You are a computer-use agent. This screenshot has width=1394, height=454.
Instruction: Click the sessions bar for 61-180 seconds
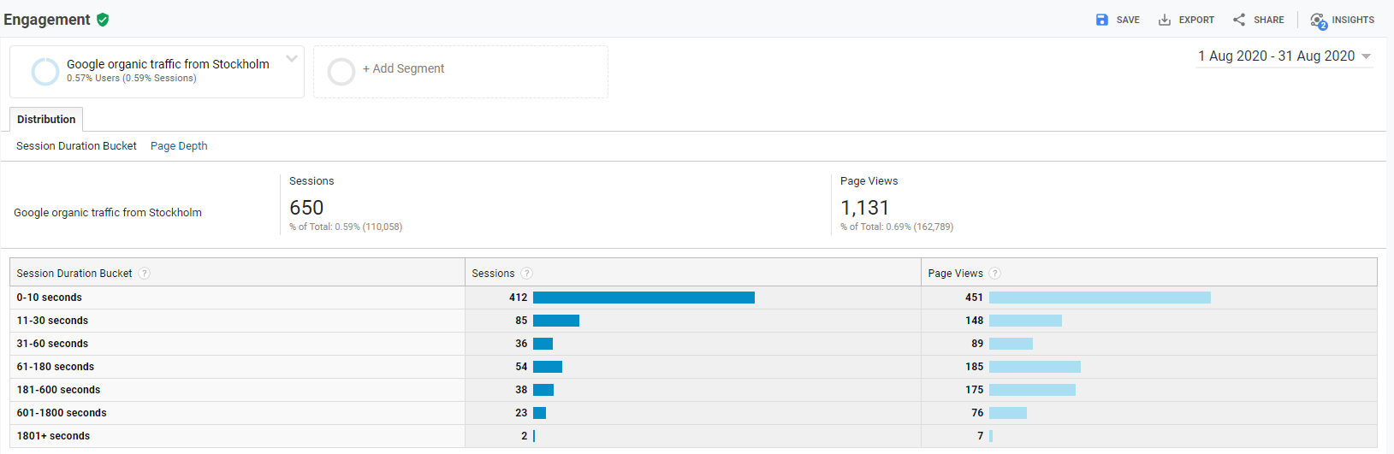tap(548, 367)
